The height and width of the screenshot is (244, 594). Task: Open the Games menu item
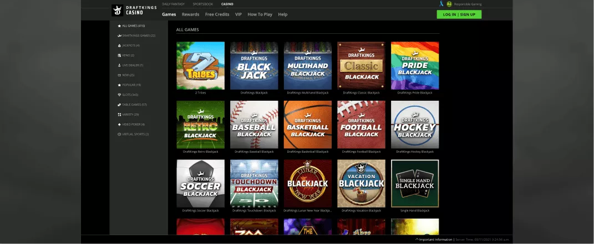pos(169,14)
